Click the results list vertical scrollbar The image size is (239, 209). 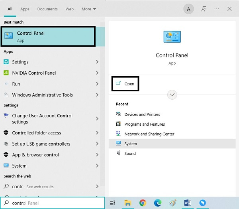point(103,104)
